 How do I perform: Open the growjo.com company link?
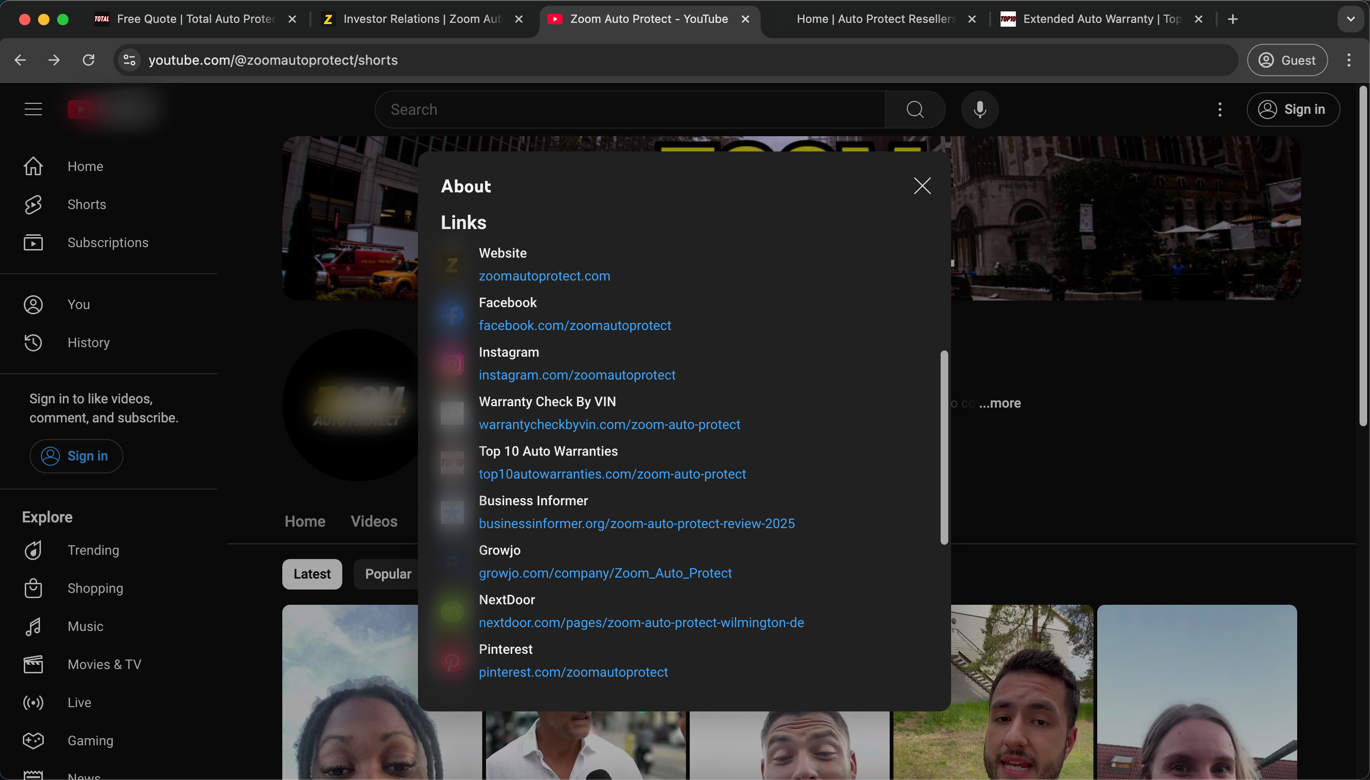605,573
